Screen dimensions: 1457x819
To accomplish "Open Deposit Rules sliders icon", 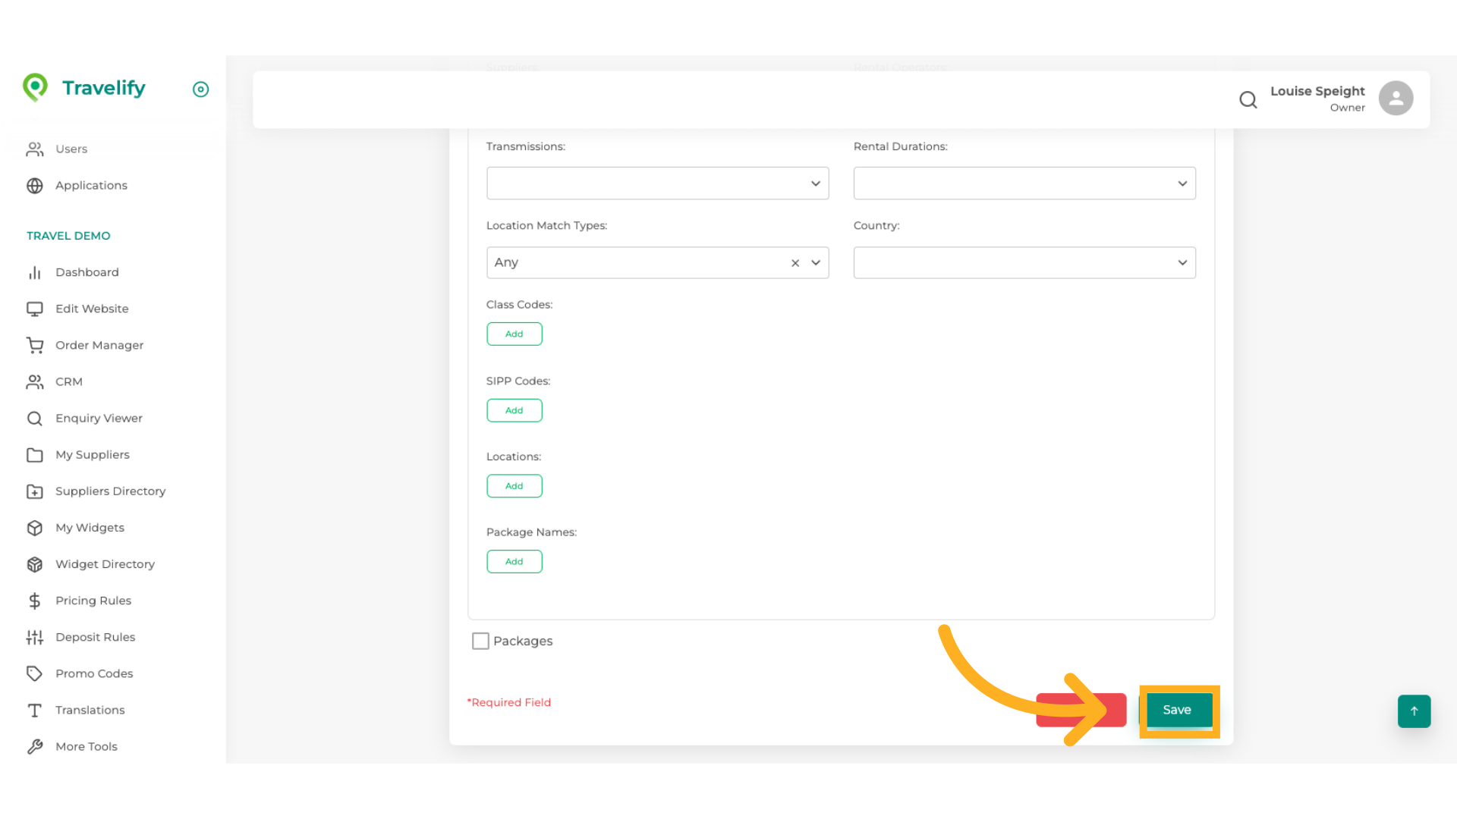I will click(35, 637).
